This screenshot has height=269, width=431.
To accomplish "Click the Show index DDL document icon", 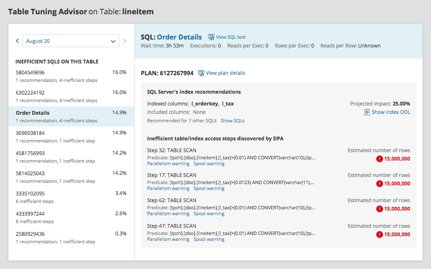I will 366,112.
